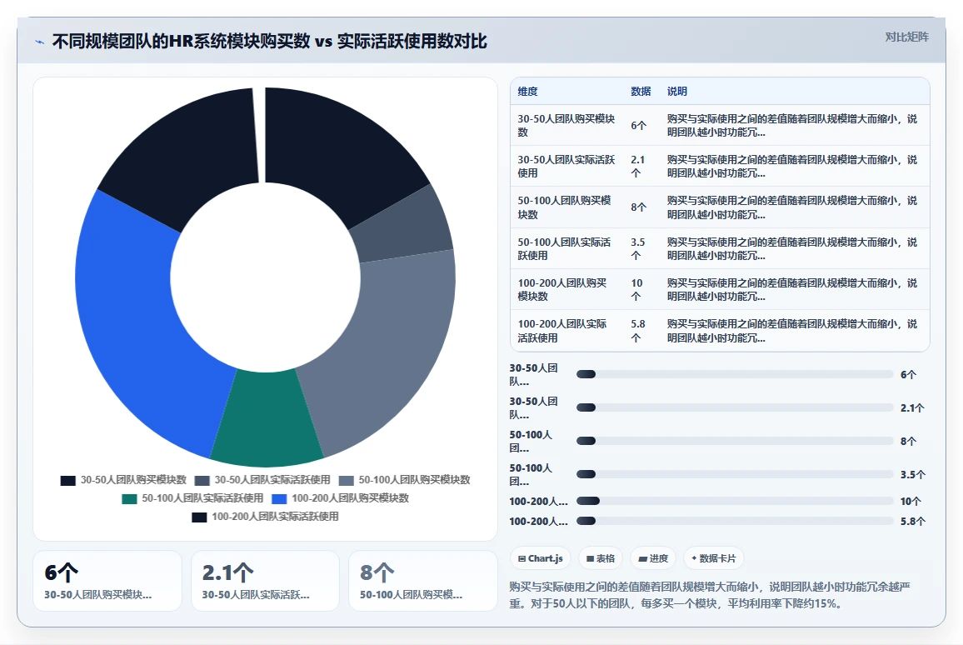Click the 6个 value in the table

[639, 125]
